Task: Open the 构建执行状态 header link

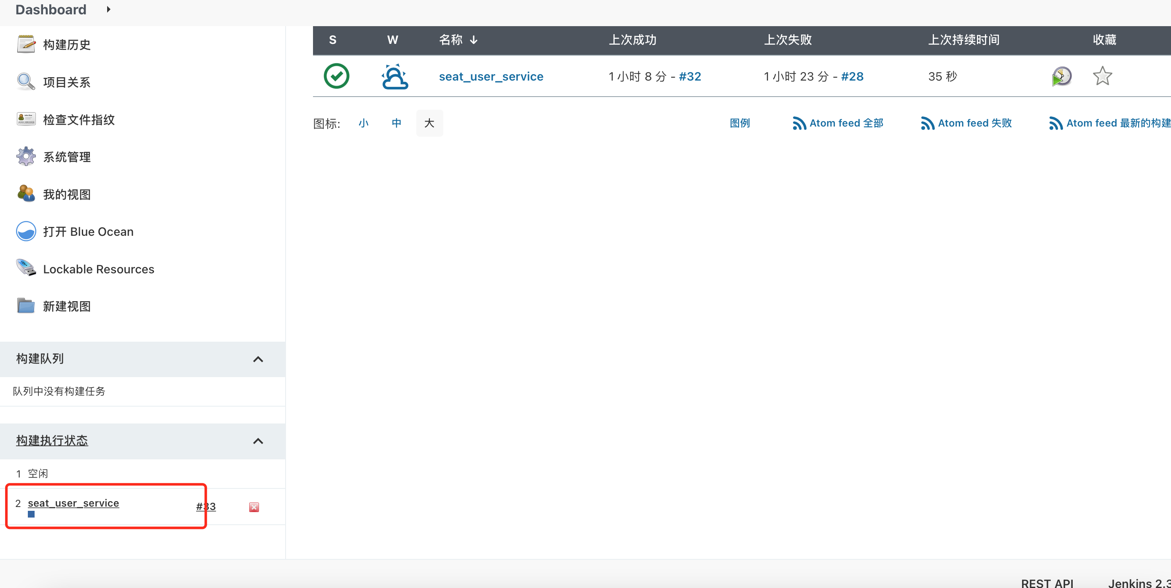Action: [52, 440]
